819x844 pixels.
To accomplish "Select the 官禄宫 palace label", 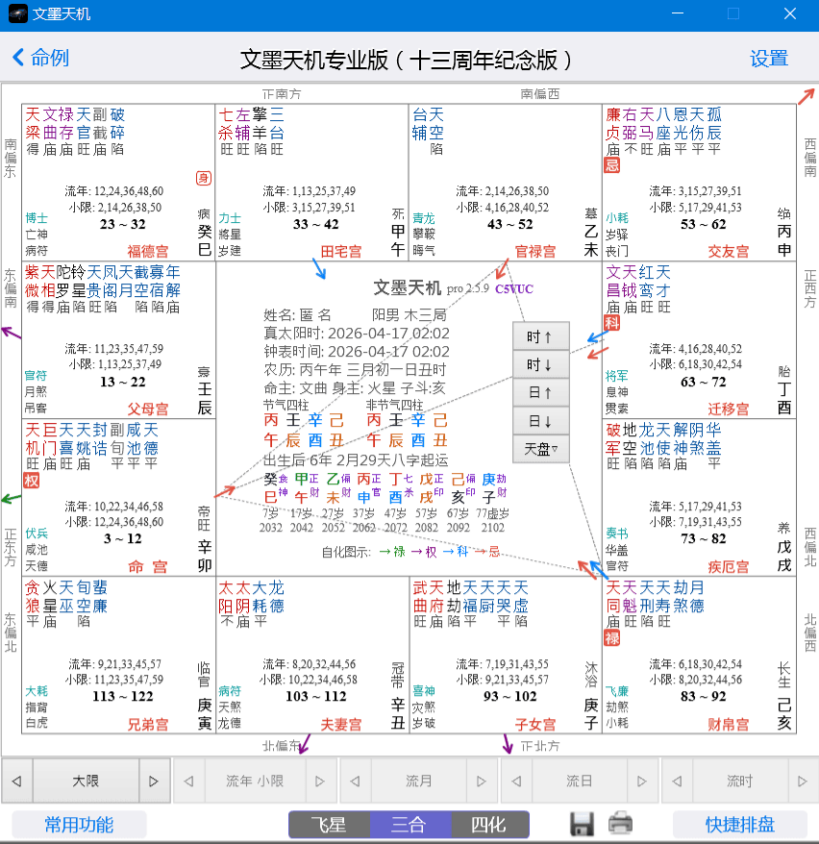I will click(x=534, y=251).
